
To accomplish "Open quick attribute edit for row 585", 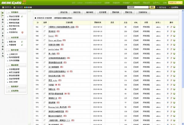I will coord(168,54).
